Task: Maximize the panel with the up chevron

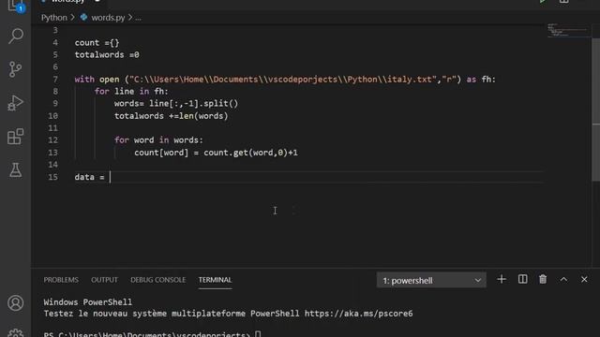Action: (563, 280)
